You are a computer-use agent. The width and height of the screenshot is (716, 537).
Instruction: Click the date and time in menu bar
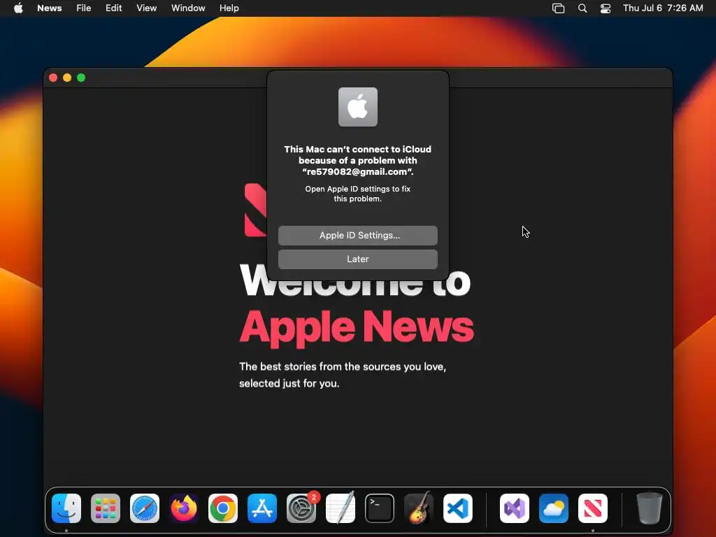tap(663, 8)
